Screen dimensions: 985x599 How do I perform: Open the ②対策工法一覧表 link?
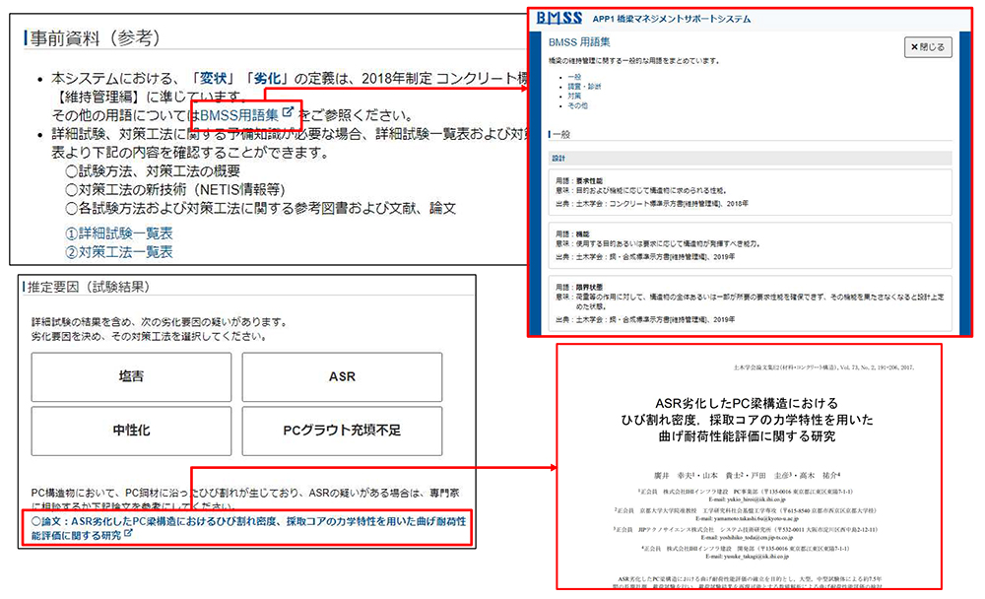[x=118, y=252]
